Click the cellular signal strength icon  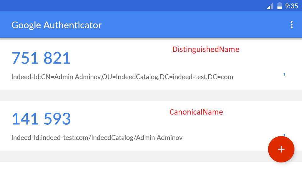pyautogui.click(x=270, y=6)
